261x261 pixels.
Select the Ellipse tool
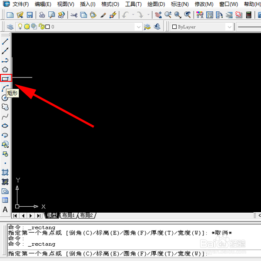[x=5, y=126]
